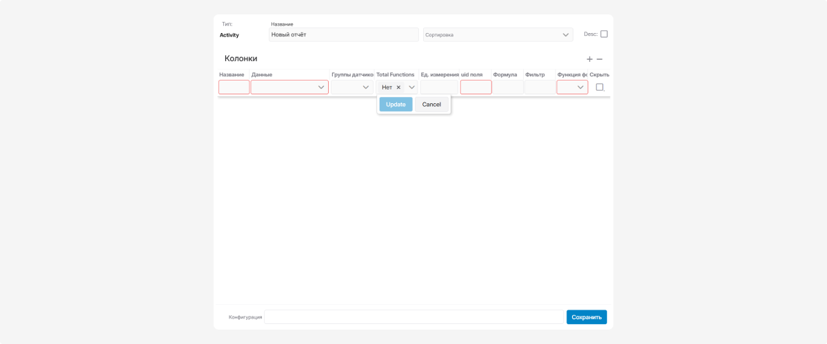827x344 pixels.
Task: Click the Сохранить button
Action: click(x=586, y=317)
